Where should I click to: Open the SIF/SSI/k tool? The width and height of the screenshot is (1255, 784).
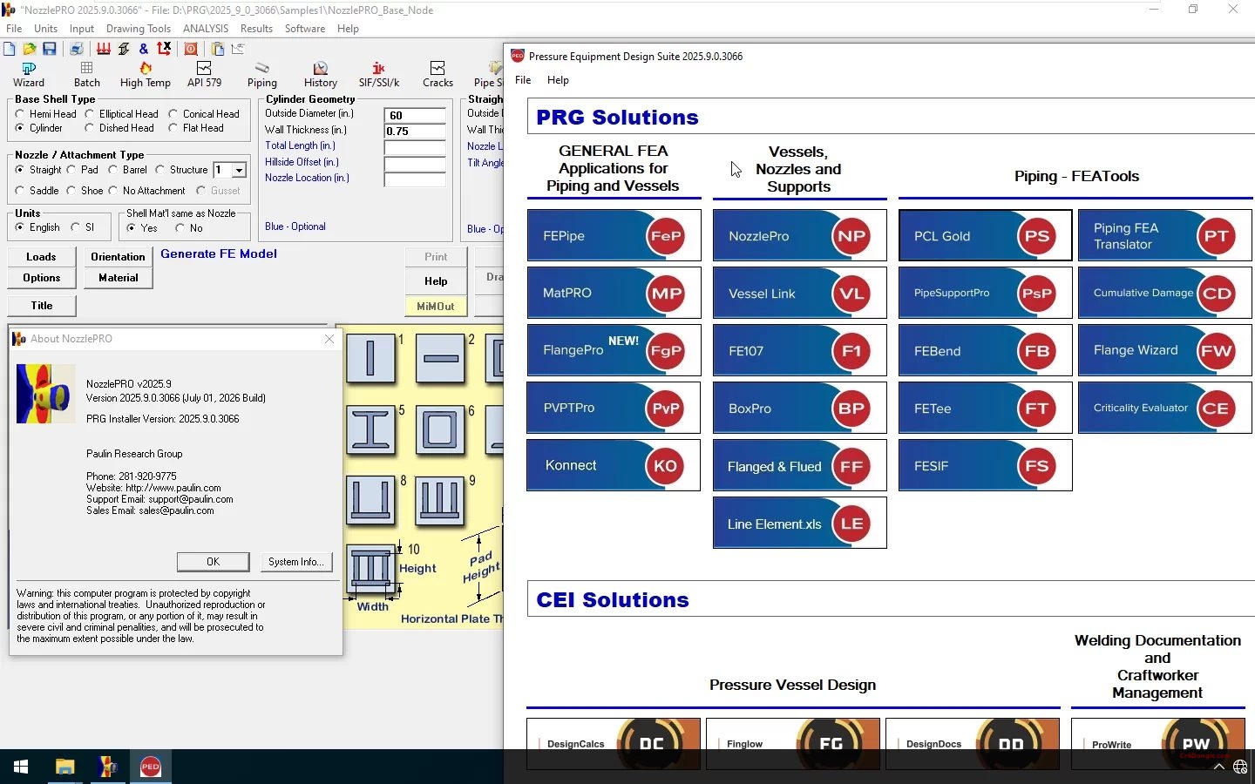coord(378,75)
